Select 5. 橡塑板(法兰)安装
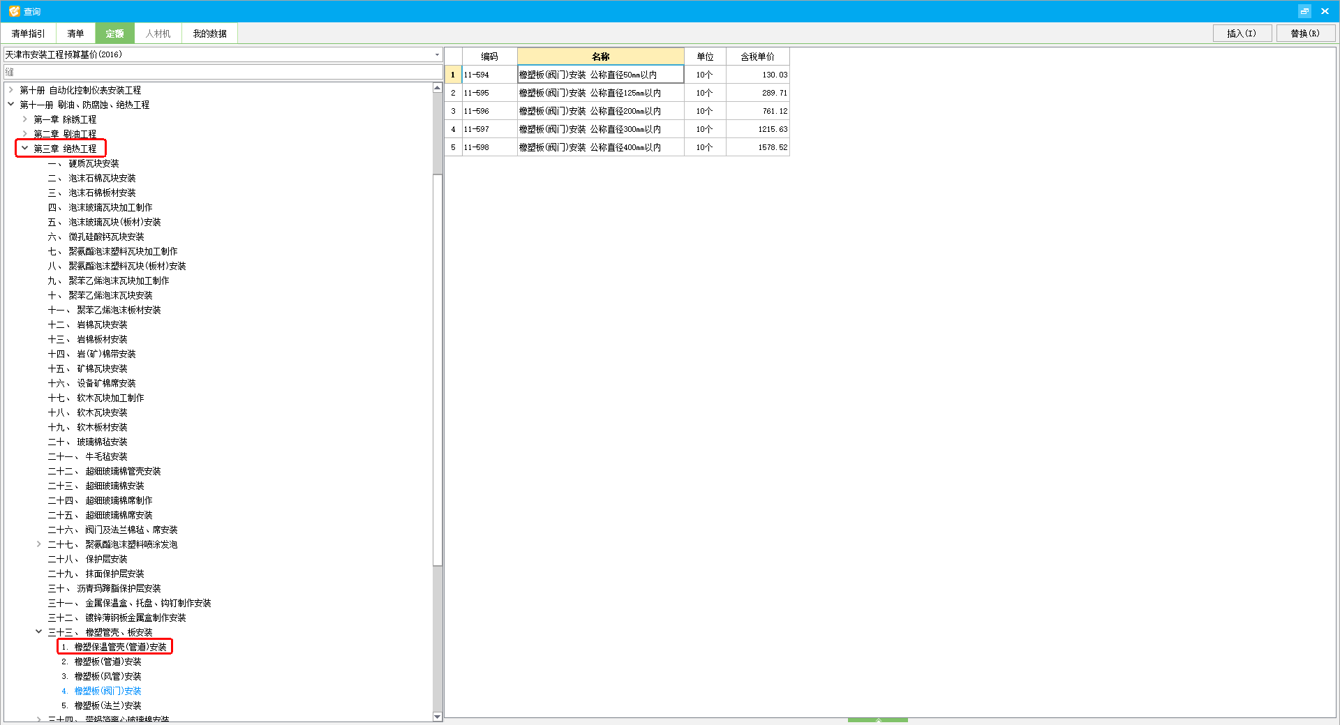 tap(102, 705)
